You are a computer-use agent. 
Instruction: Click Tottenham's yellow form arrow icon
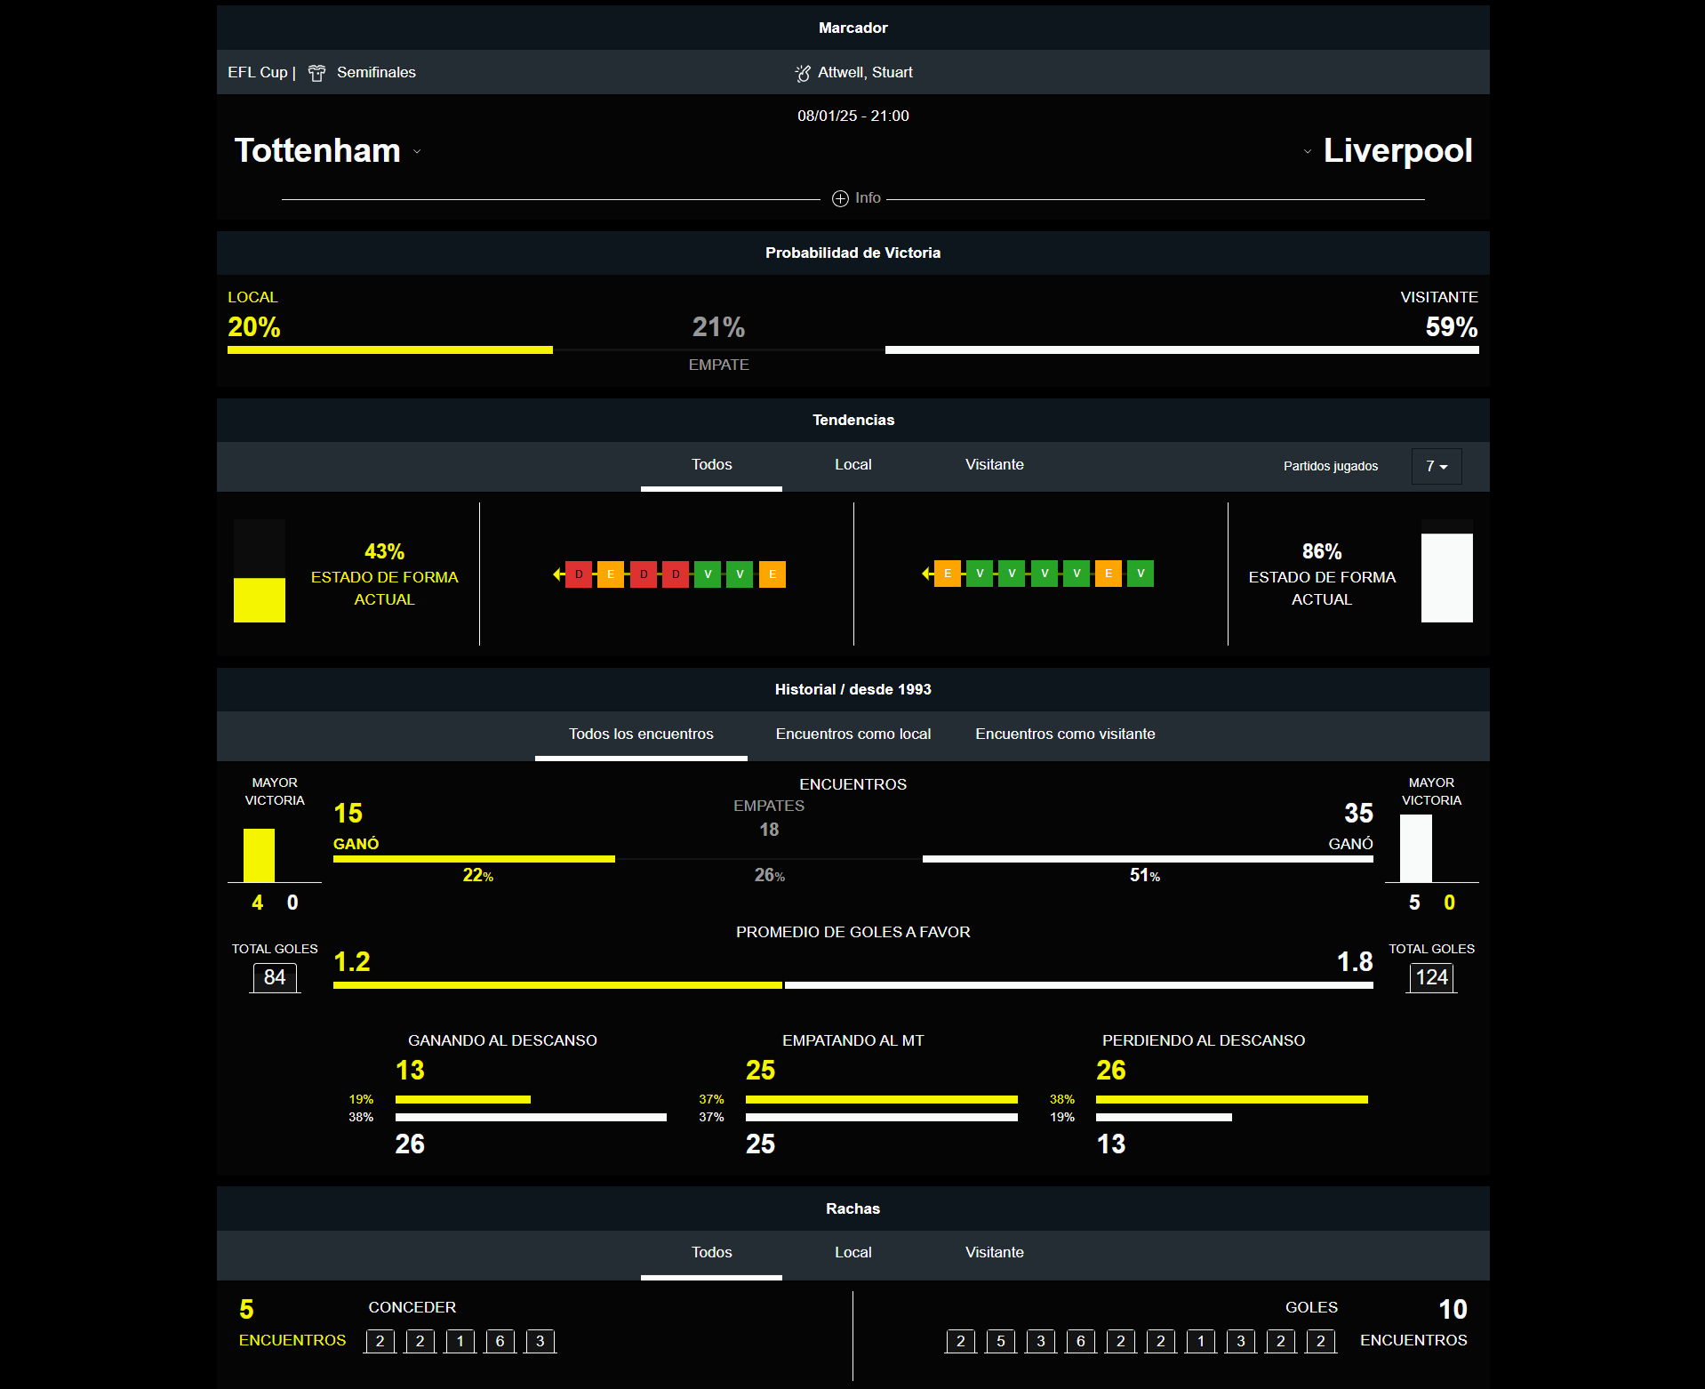pyautogui.click(x=558, y=574)
